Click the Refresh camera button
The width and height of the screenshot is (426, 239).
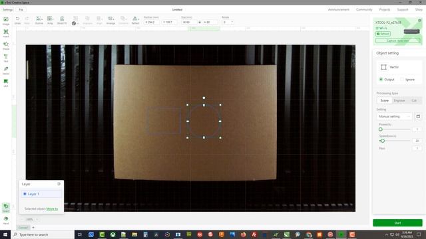click(383, 34)
